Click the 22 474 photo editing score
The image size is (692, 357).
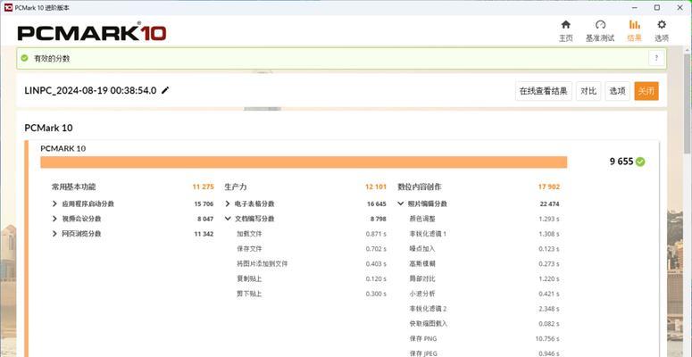click(x=549, y=203)
